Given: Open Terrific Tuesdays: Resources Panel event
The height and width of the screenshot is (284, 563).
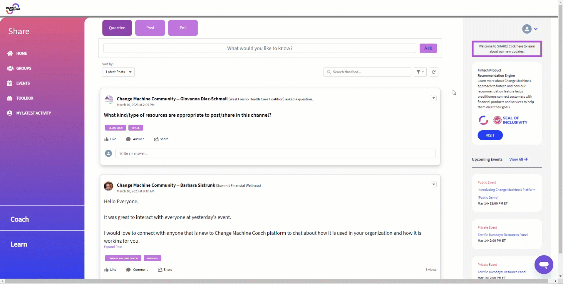Looking at the screenshot, I should (502, 235).
